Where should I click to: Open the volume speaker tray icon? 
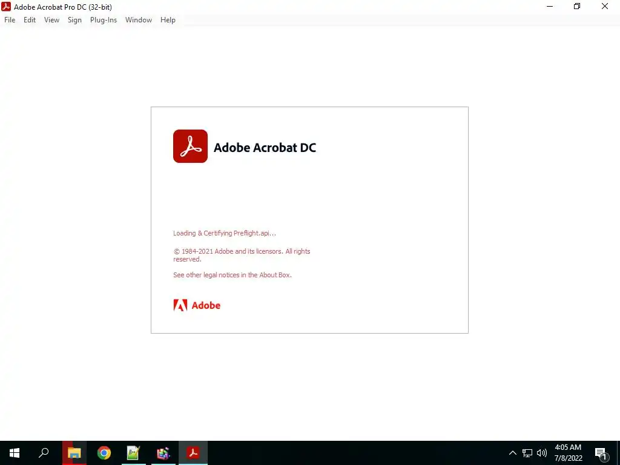[542, 453]
